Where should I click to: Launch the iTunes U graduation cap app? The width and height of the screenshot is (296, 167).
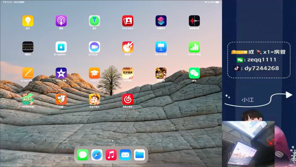tap(94, 73)
